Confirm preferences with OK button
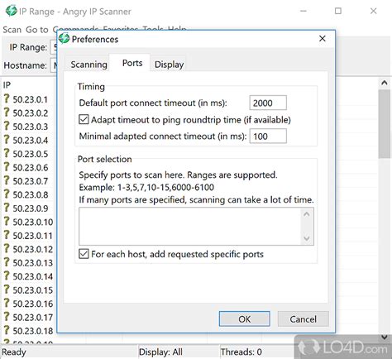 (244, 319)
